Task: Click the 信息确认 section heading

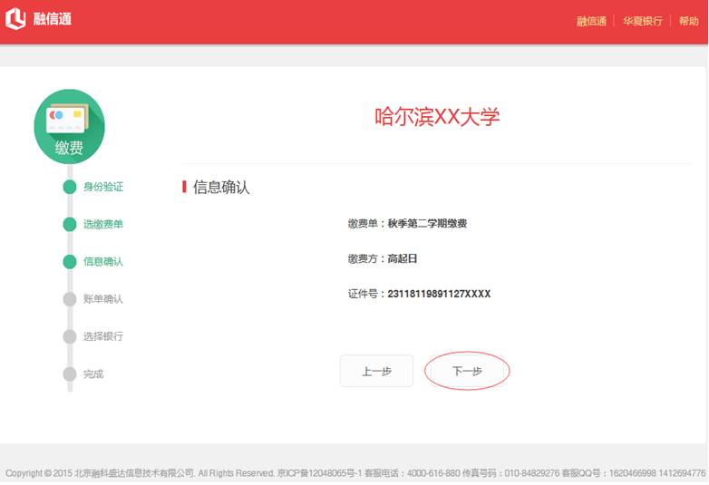Action: tap(221, 187)
